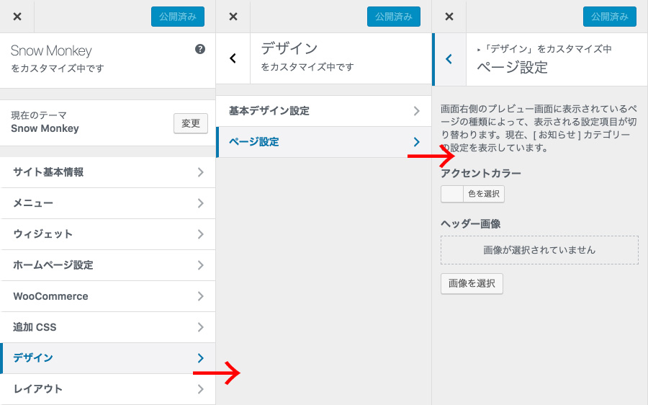Screen dimensions: 648x405
Task: Click the デザイン panel heading
Action: (289, 48)
